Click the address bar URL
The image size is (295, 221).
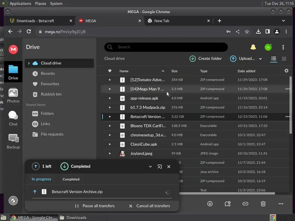click(x=65, y=32)
